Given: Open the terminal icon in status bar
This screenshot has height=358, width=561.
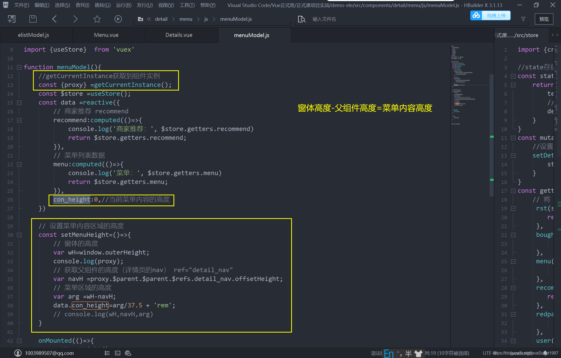Looking at the screenshot, I should coord(118,353).
